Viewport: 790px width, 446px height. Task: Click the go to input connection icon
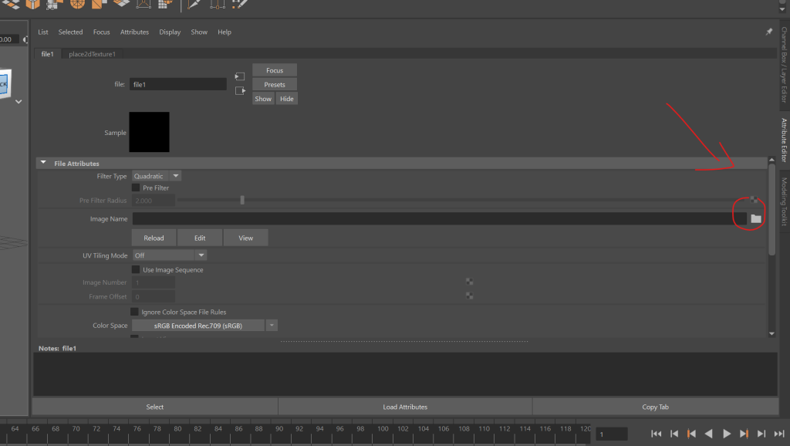pyautogui.click(x=240, y=76)
